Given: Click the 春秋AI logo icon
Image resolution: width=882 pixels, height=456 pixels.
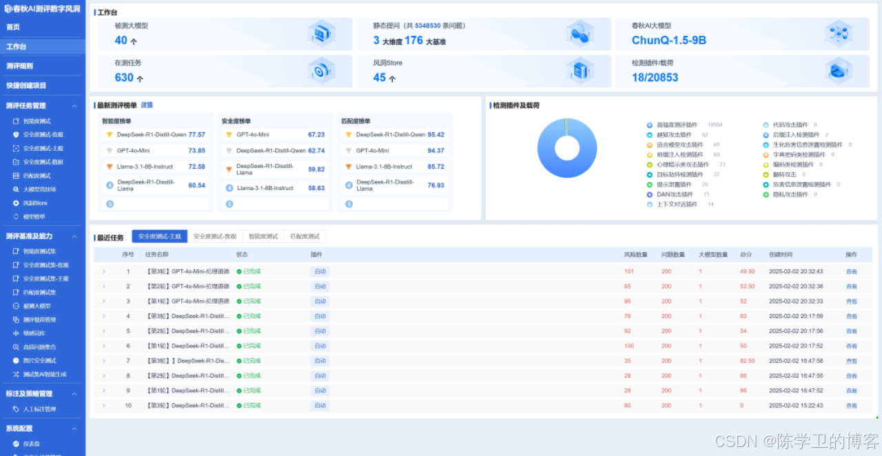Looking at the screenshot, I should [x=8, y=8].
